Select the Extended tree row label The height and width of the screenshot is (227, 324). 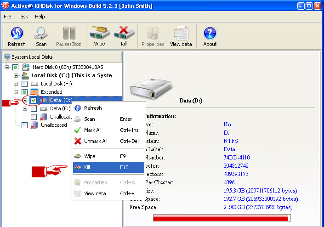51,92
